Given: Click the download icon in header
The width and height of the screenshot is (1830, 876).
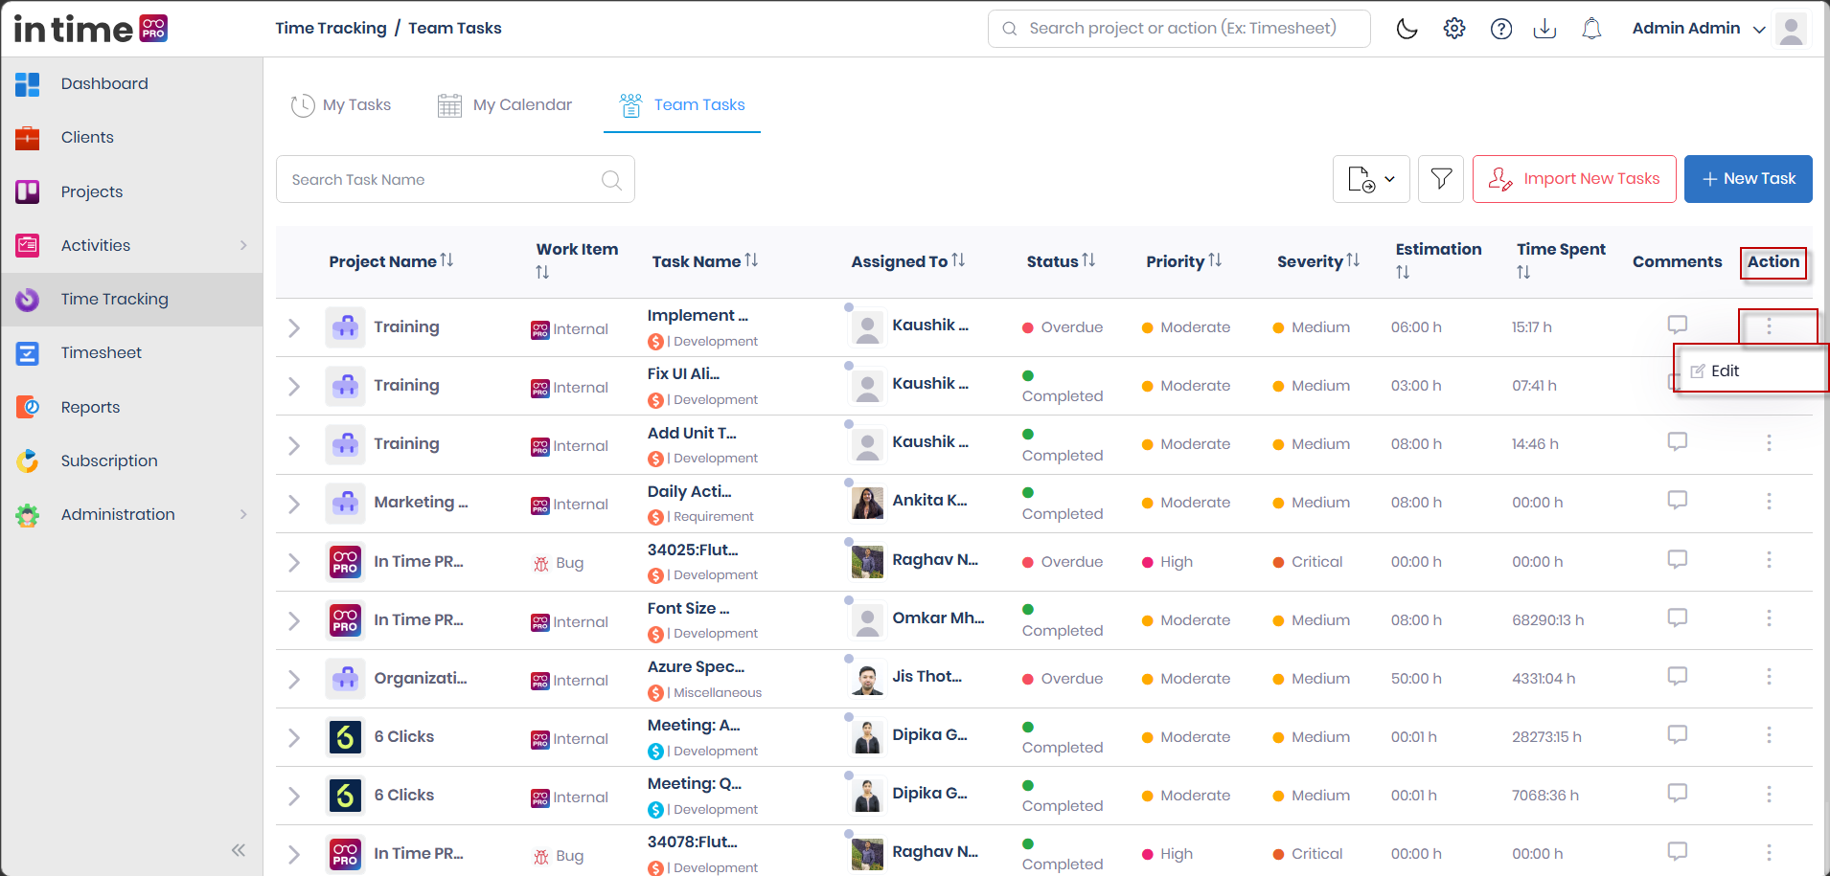Looking at the screenshot, I should (x=1544, y=29).
